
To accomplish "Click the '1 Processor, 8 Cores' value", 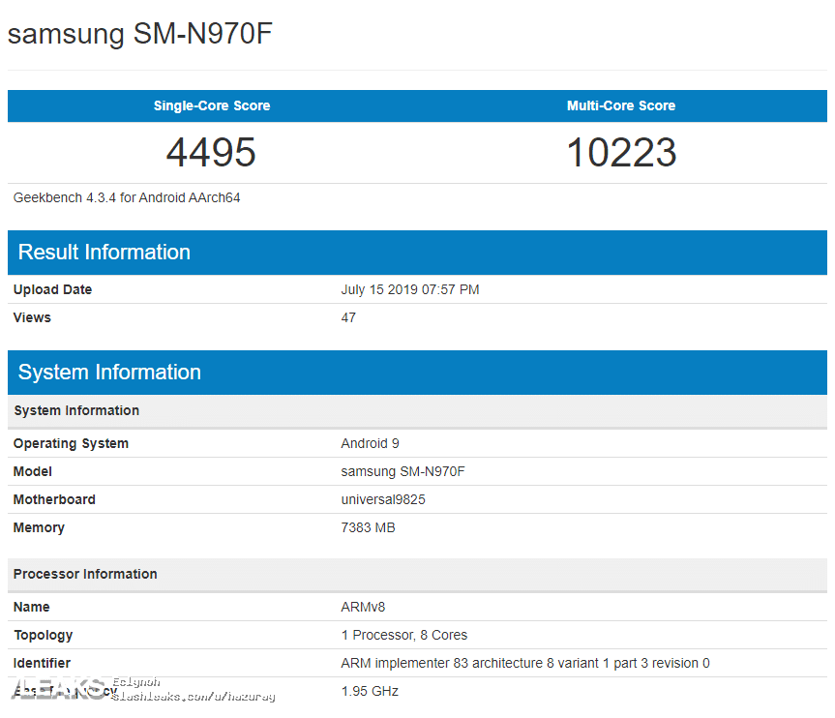I will [404, 635].
